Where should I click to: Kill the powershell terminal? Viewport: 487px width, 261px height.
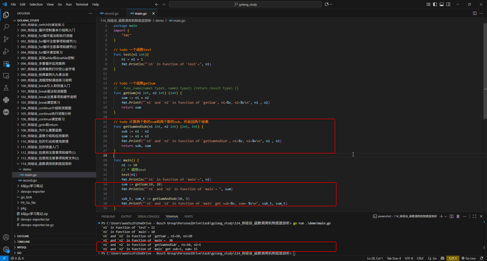(x=458, y=216)
